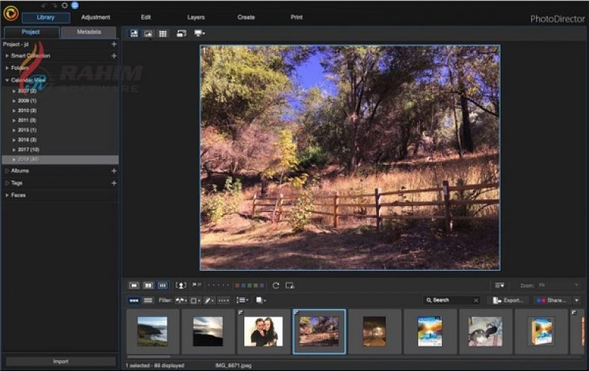
Task: Open the Adjustment module tab
Action: pyautogui.click(x=96, y=17)
